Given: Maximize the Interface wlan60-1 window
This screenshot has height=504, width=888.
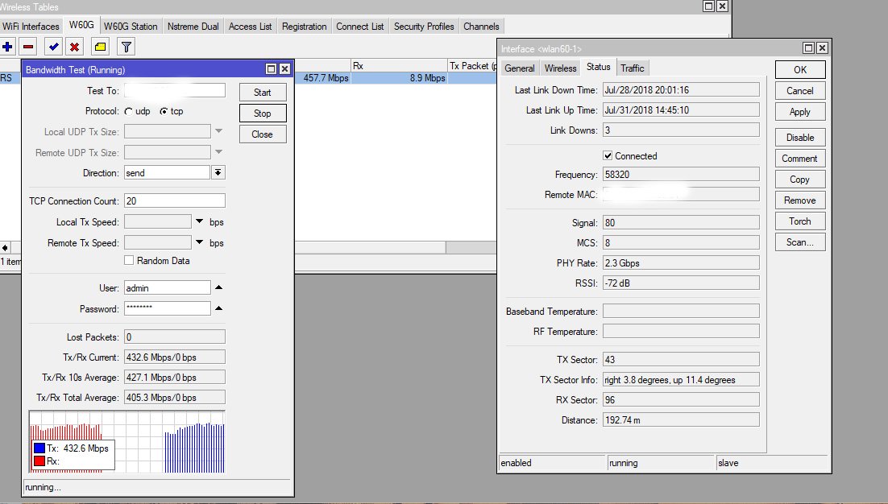Looking at the screenshot, I should (809, 48).
